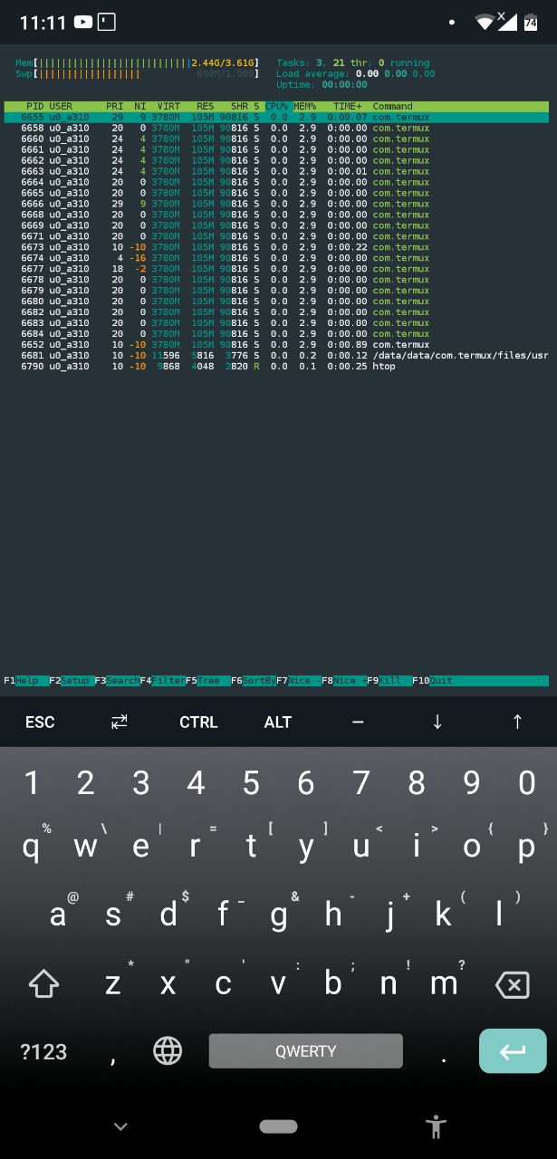
Task: Tap the ?123 symbols key
Action: pos(43,1051)
